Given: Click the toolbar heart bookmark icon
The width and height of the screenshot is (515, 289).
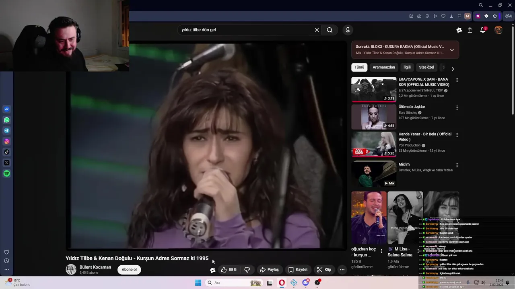Looking at the screenshot, I should tap(443, 16).
